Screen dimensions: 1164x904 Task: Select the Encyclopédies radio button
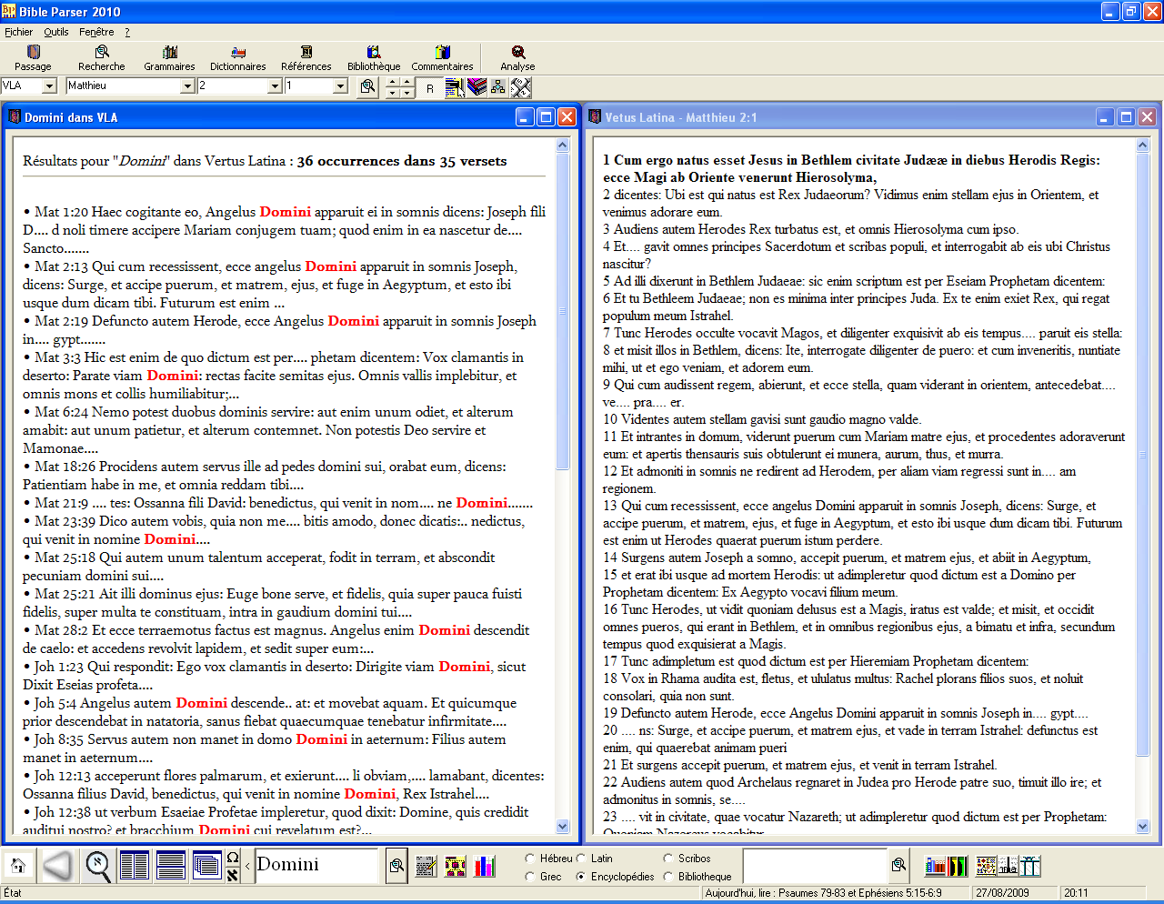click(581, 877)
